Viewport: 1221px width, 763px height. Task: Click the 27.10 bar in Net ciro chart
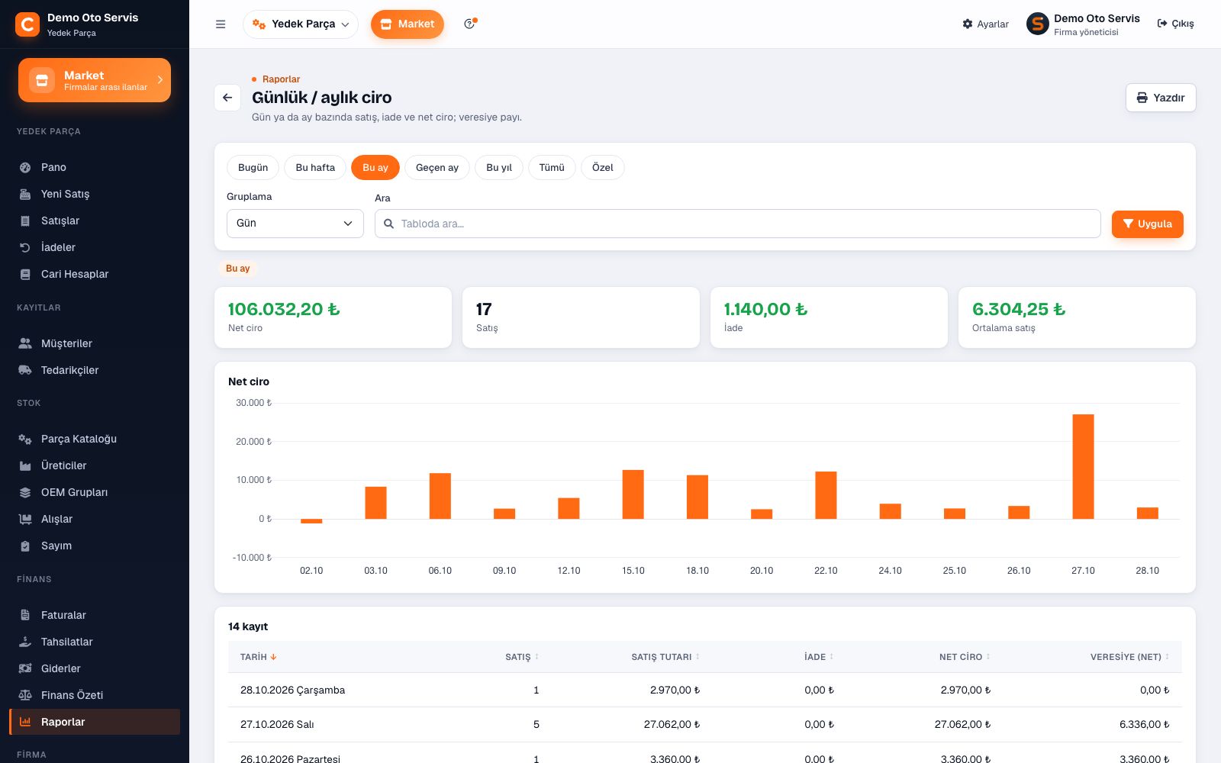pos(1083,466)
